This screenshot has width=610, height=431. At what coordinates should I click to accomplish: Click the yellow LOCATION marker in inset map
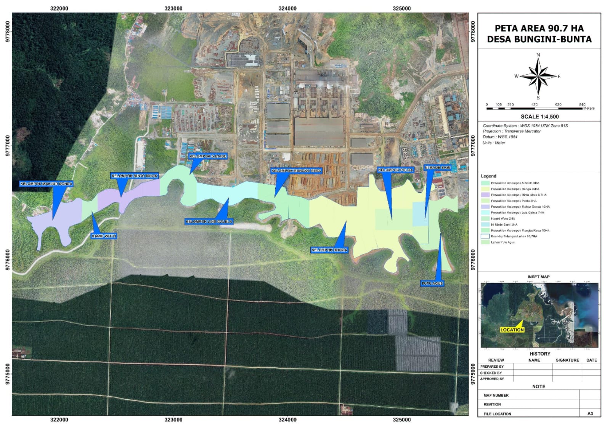(x=512, y=330)
